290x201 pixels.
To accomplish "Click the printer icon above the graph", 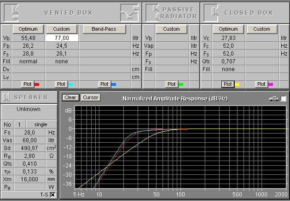I will click(x=274, y=98).
